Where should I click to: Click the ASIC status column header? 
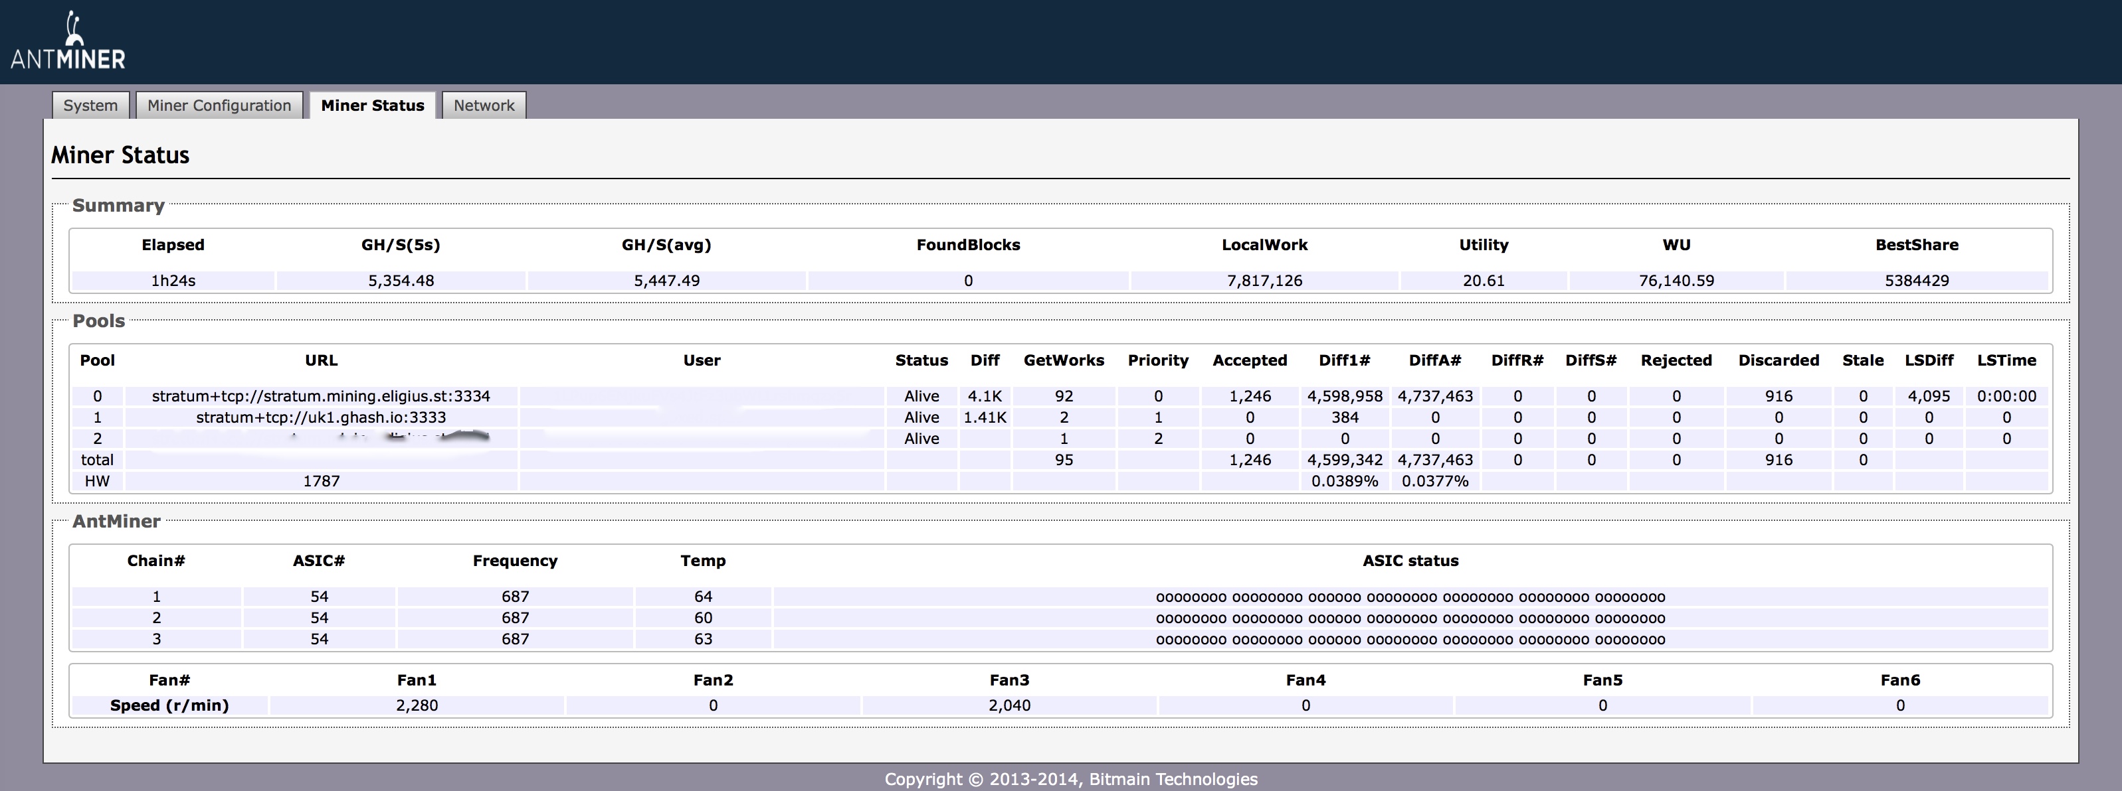pos(1410,561)
